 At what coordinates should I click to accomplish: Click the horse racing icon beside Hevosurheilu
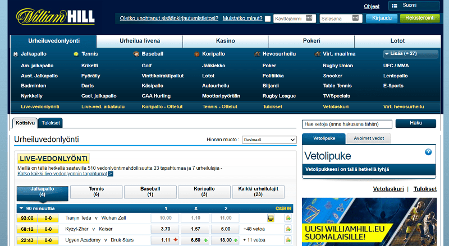pos(257,54)
